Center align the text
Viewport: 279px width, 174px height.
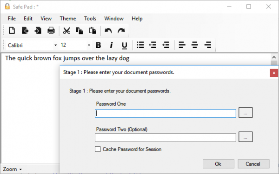[195, 45]
